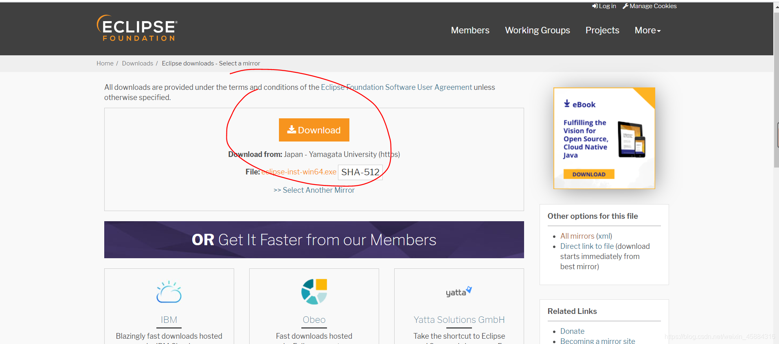Click 'Japan - Yamagata University (https)' text
This screenshot has height=344, width=779.
[342, 155]
